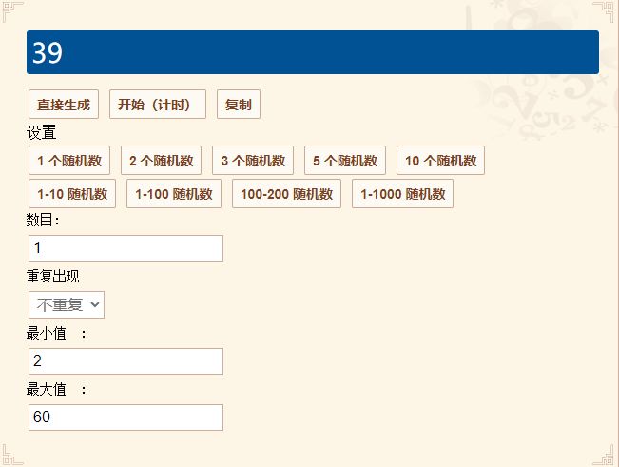This screenshot has width=619, height=467.
Task: Click the blue result bar showing 39
Action: pyautogui.click(x=313, y=52)
